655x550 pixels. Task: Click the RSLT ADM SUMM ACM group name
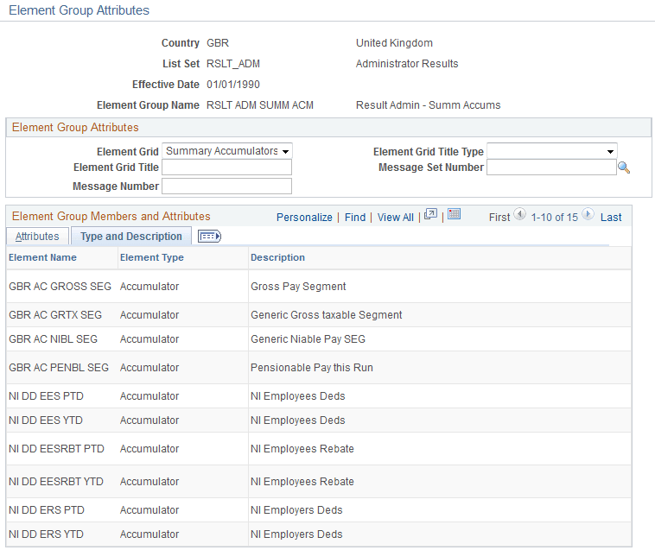coord(260,105)
